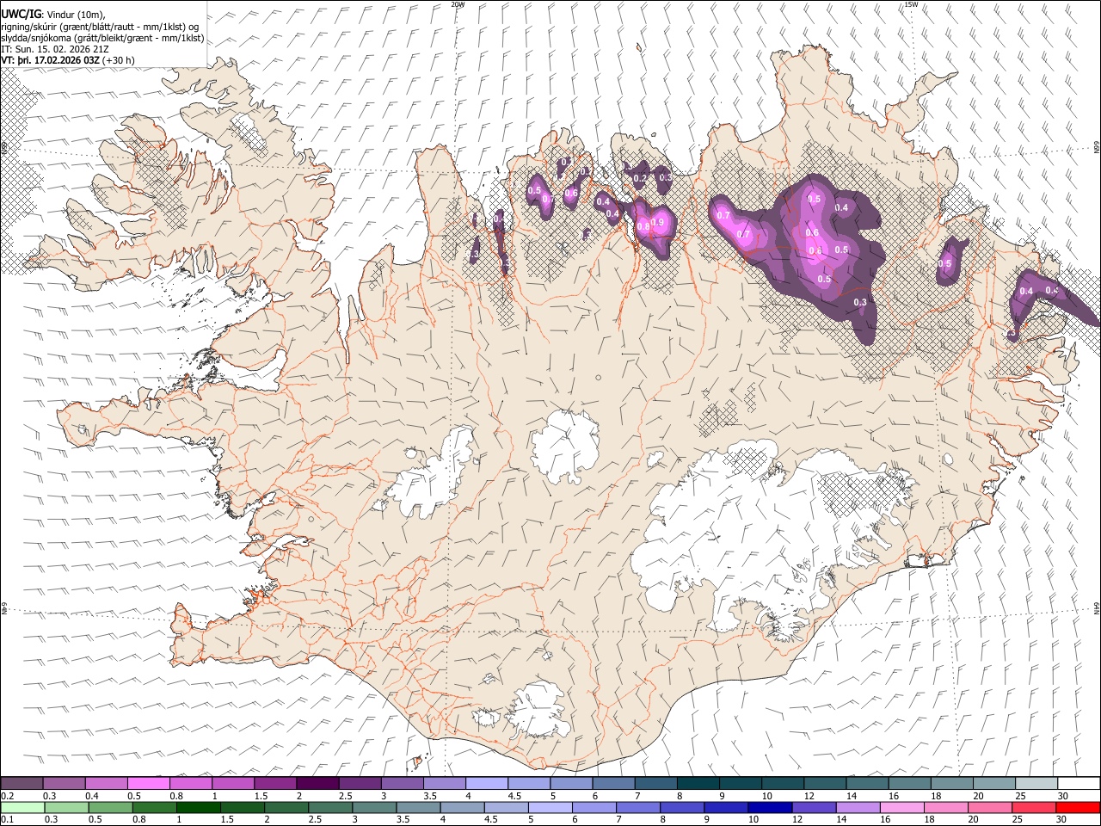Click the white Mýrdalsjökull glacier near the south coast
Image resolution: width=1101 pixels, height=826 pixels.
pyautogui.click(x=540, y=711)
